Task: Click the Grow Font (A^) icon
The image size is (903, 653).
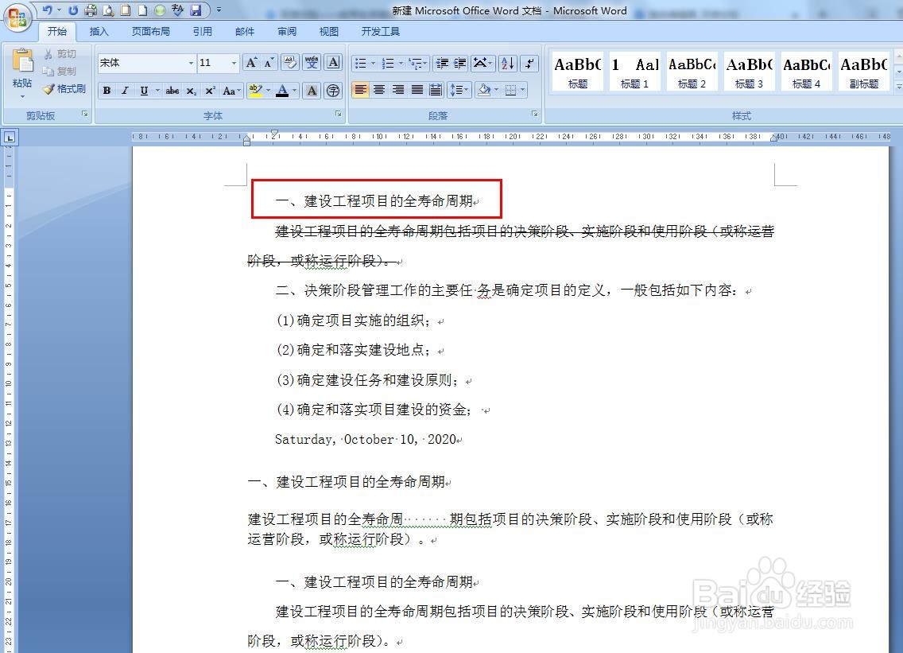Action: click(250, 60)
